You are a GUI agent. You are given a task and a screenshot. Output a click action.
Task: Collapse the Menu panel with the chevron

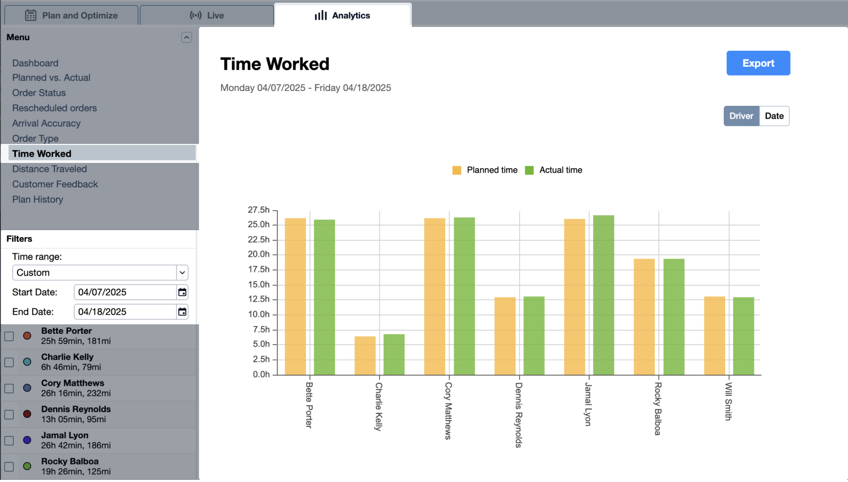click(187, 37)
